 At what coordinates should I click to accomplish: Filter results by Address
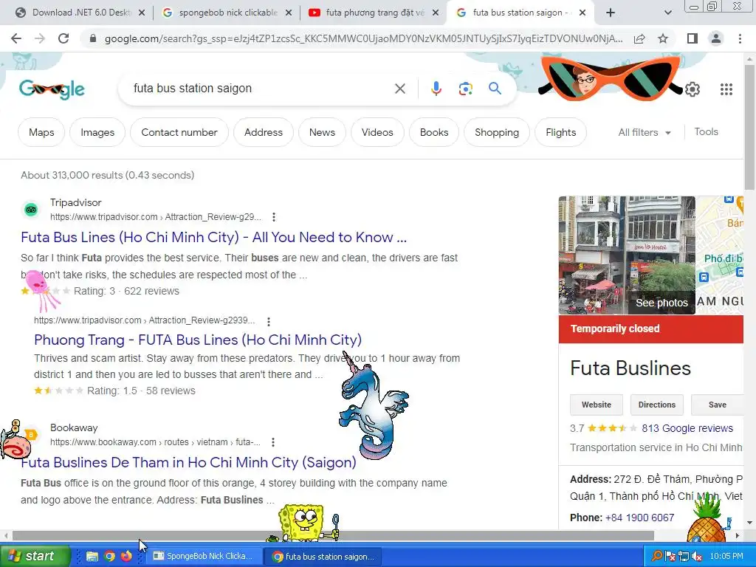point(264,132)
